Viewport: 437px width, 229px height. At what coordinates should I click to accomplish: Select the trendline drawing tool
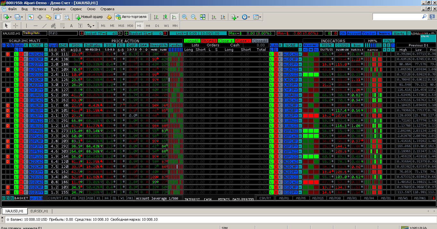(45, 26)
